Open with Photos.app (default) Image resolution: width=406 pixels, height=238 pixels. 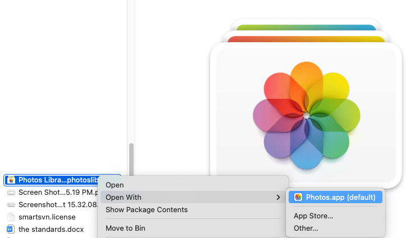pyautogui.click(x=335, y=197)
